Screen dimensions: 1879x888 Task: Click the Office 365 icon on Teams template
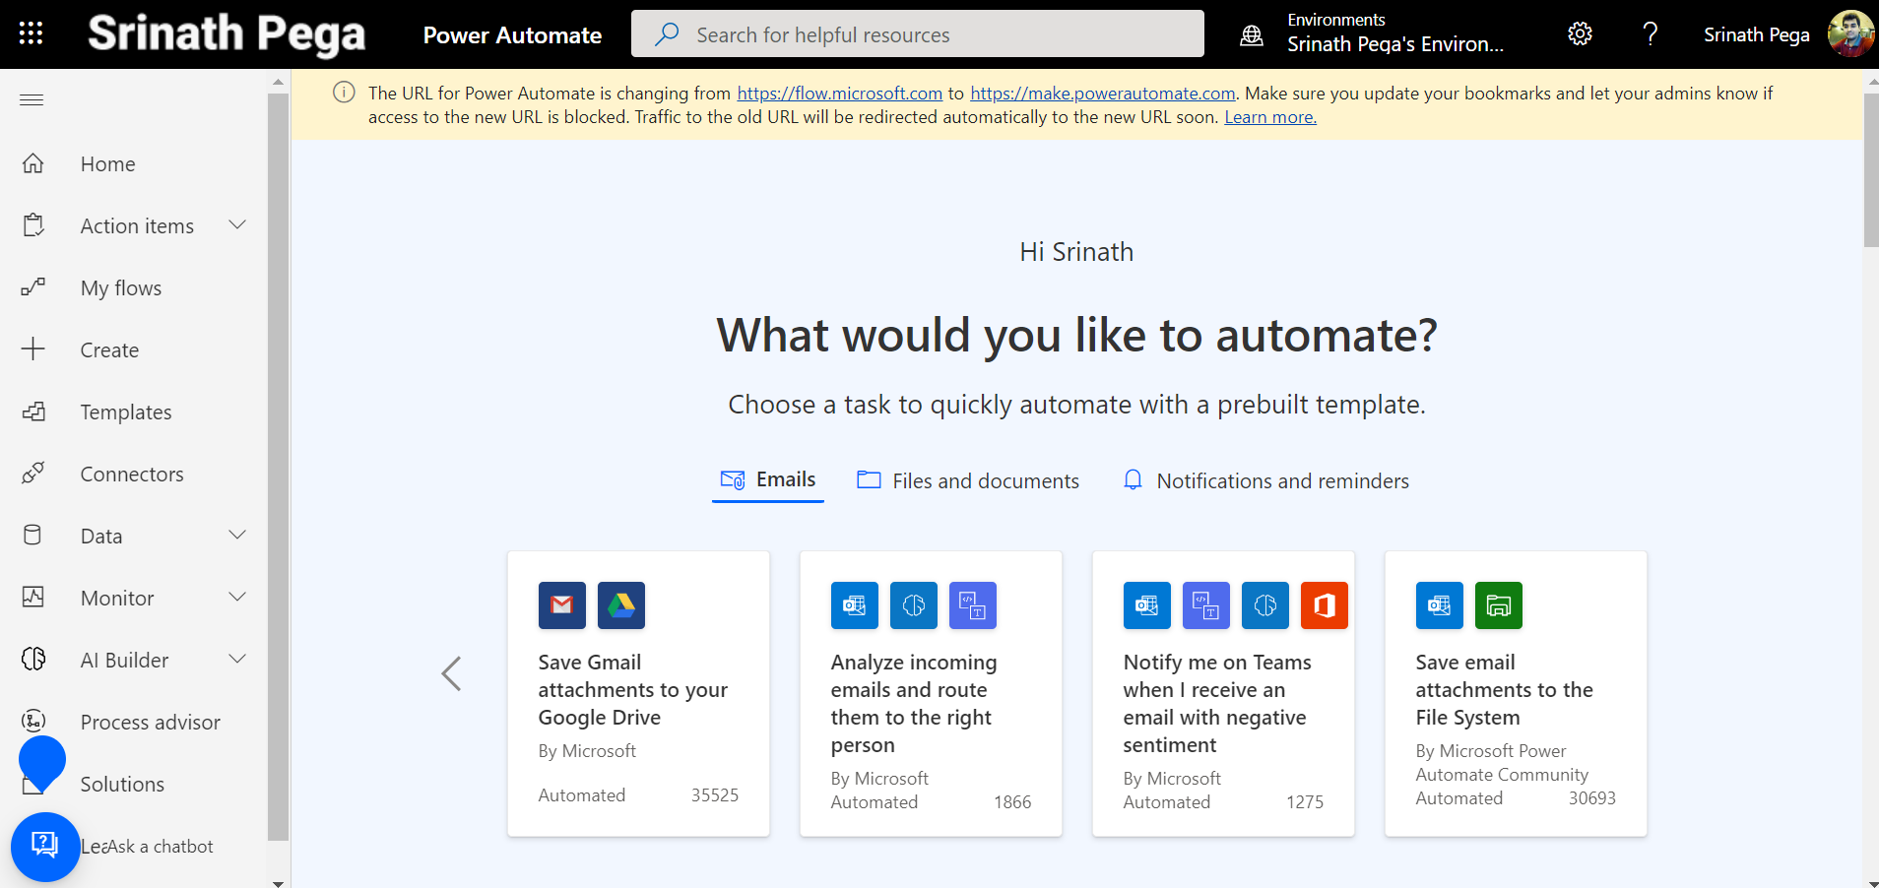click(x=1324, y=605)
